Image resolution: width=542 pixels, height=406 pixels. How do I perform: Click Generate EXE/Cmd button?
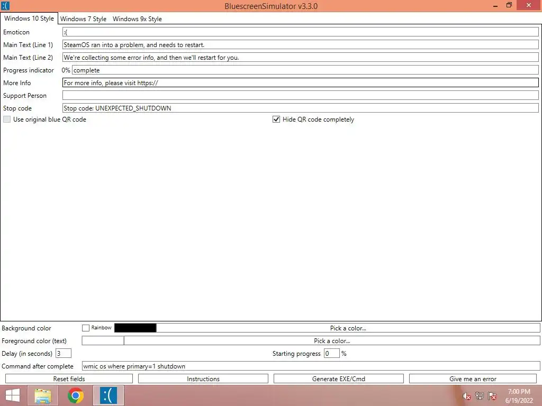coord(339,379)
